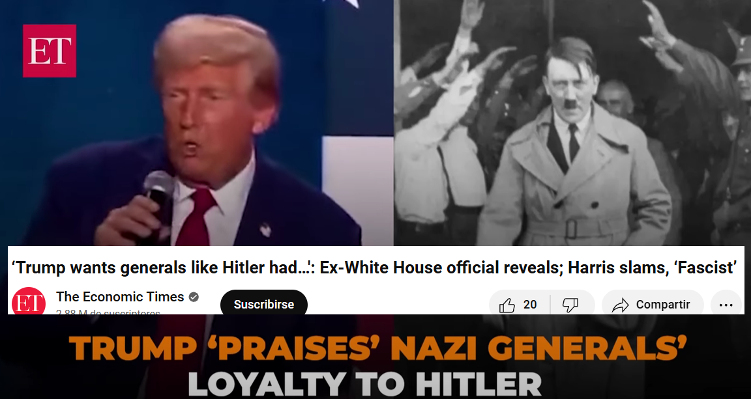Open The Economic Times channel link
Screen dimensions: 751x399
(120, 297)
